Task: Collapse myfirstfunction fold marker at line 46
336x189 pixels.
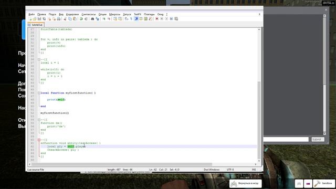Action: (x=39, y=93)
